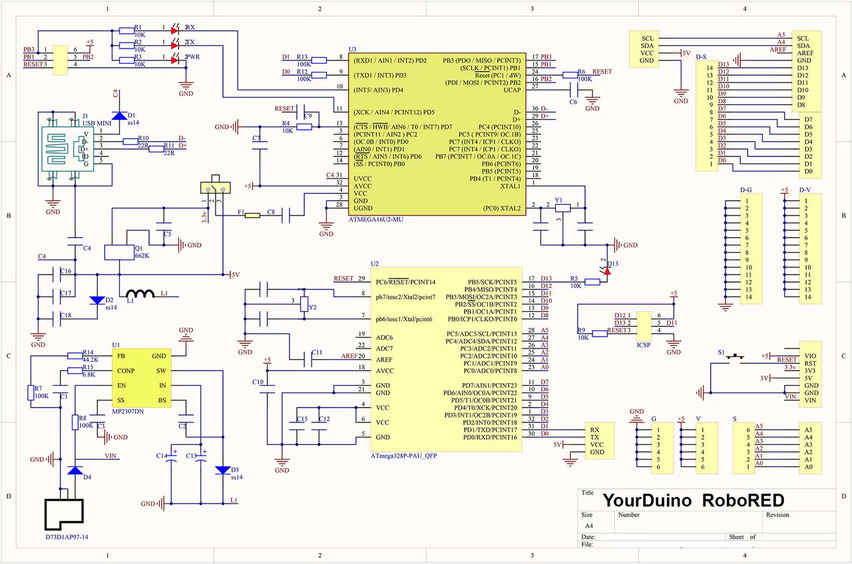852x564 pixels.
Task: Click the D3 ss14 diode symbol
Action: pos(223,470)
